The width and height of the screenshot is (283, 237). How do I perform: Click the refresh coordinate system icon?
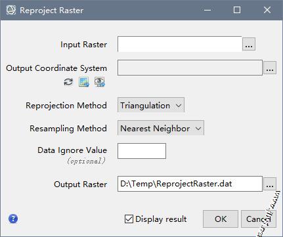pos(68,82)
